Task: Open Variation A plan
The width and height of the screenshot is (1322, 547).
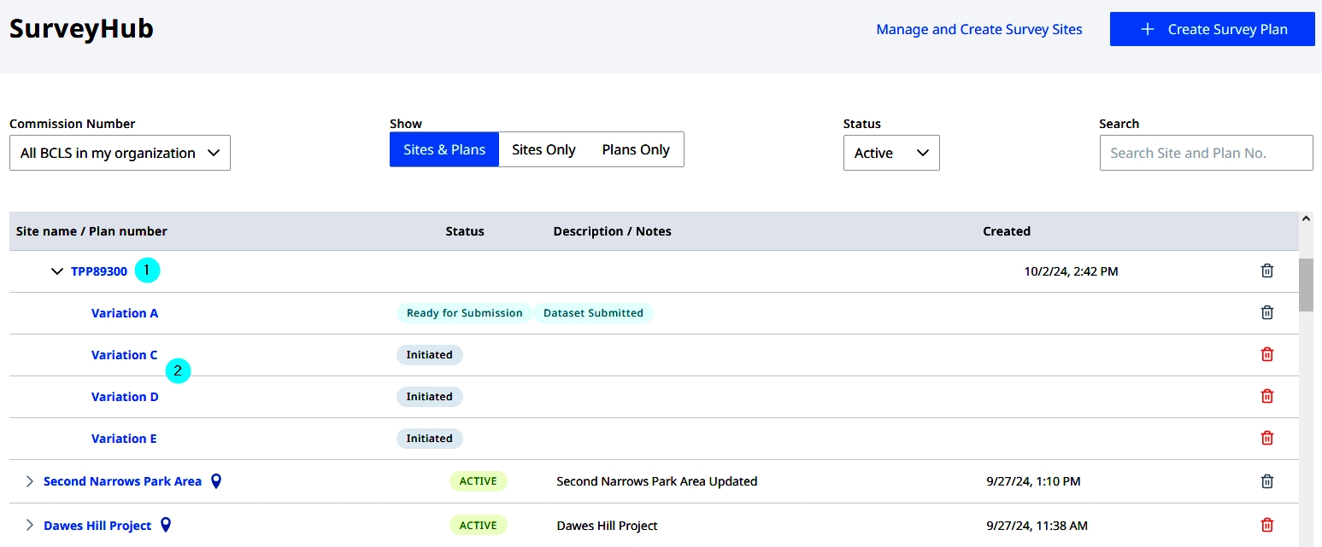Action: point(125,313)
